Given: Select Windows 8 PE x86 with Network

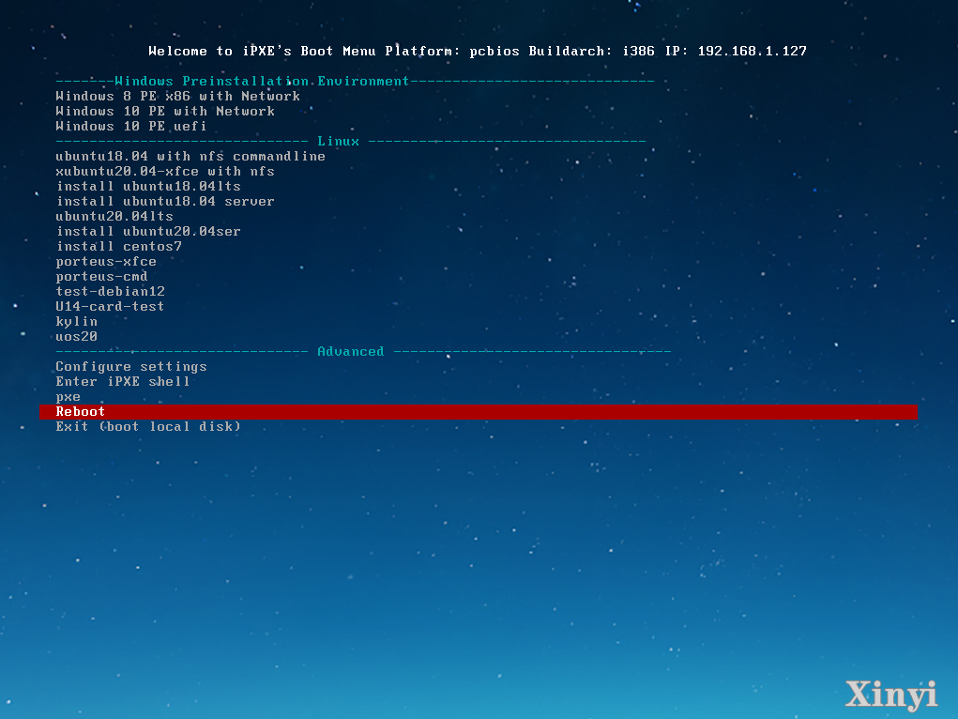Looking at the screenshot, I should 177,96.
